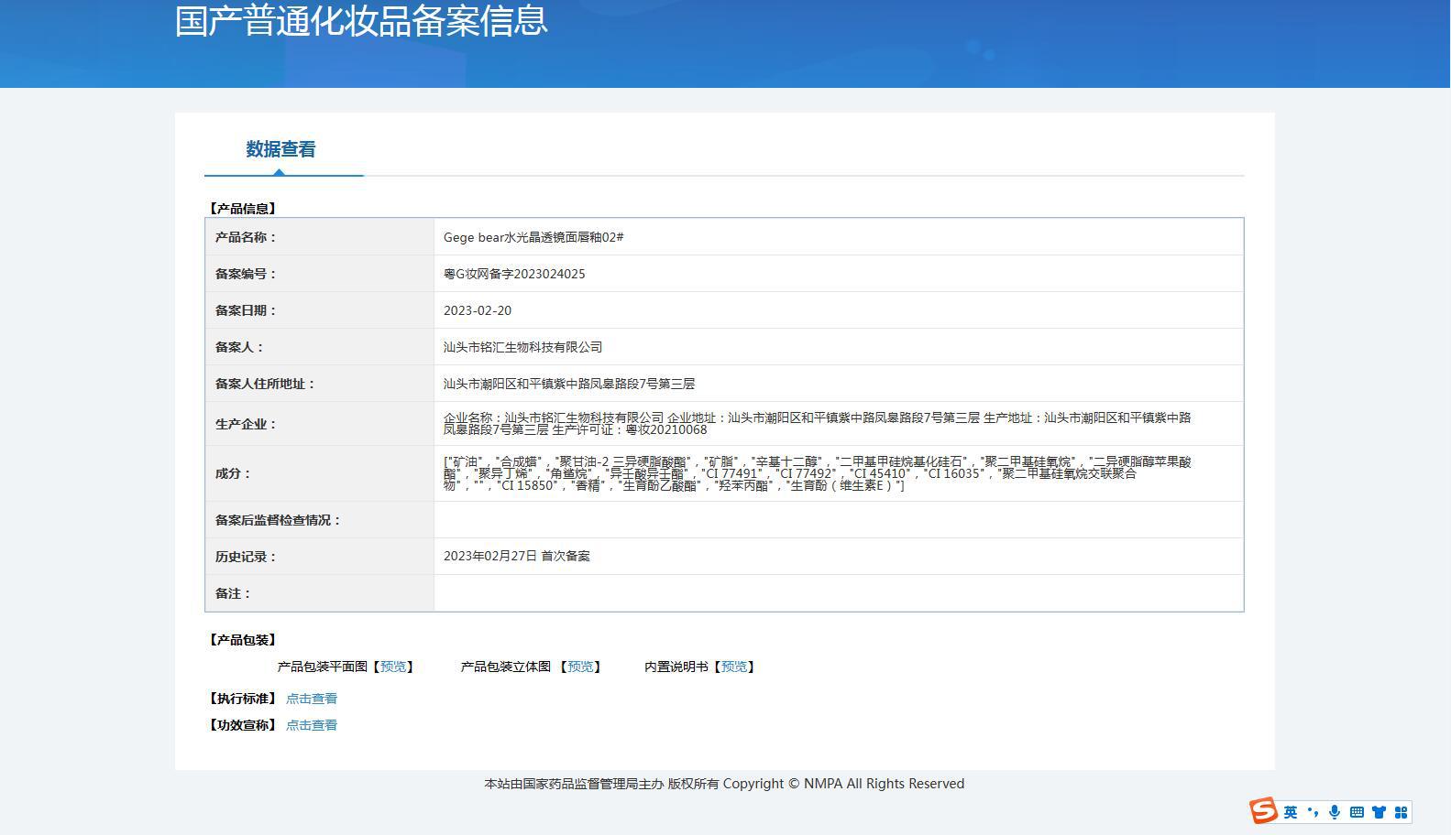The height and width of the screenshot is (835, 1451).
Task: Open 点击查看 link next to 功效宣称
Action: pos(312,725)
